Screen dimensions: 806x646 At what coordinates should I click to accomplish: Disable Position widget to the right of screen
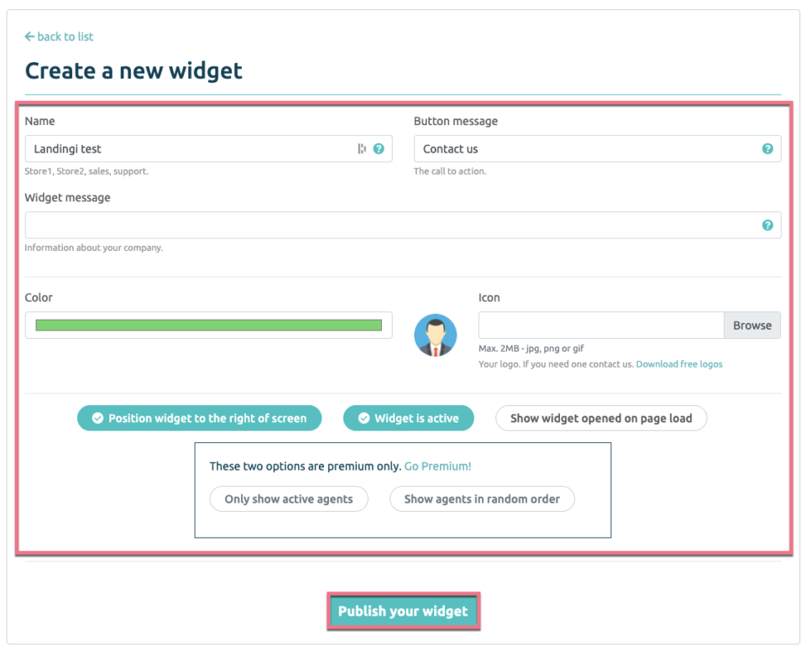(199, 418)
